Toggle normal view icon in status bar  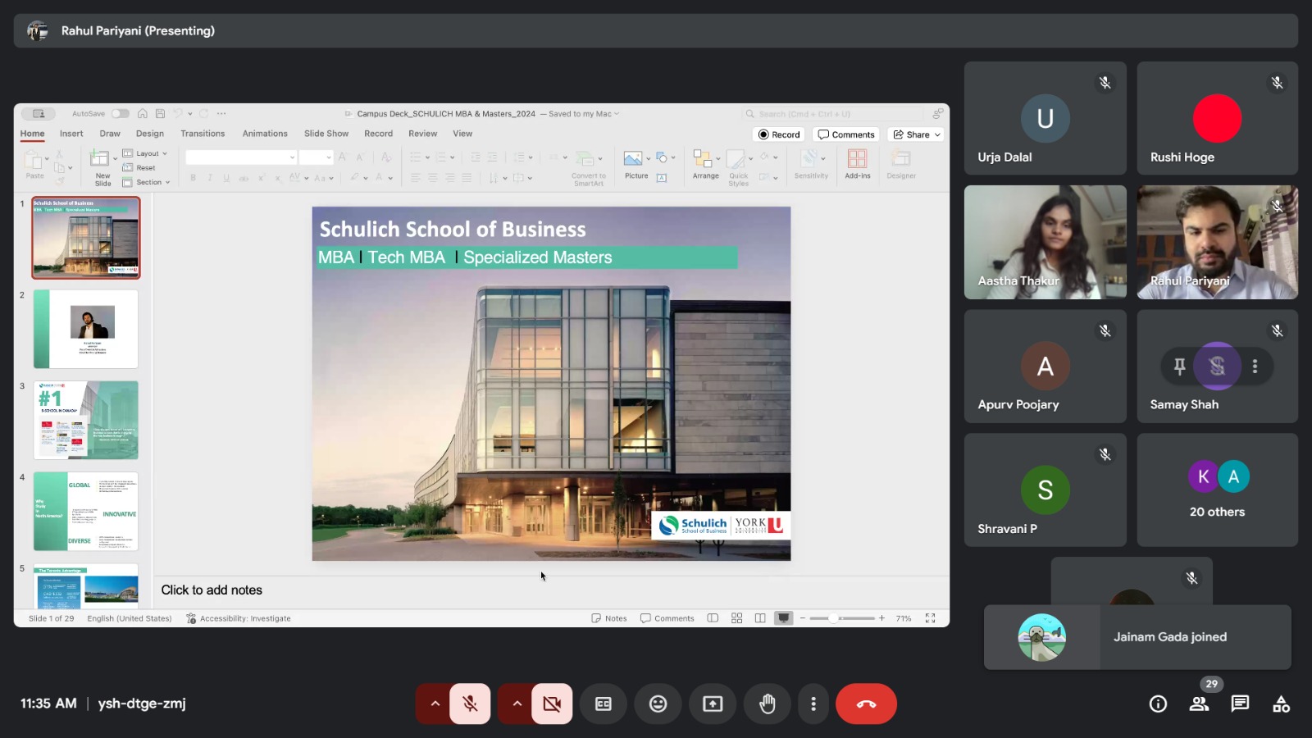click(713, 618)
